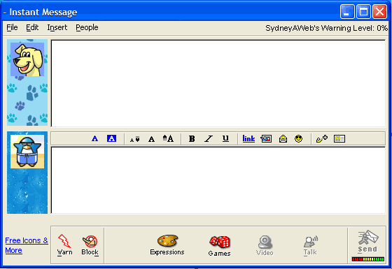Viewport: 392px width, 269px height.
Task: Click the yellow dog buddy icon
Action: tap(27, 59)
